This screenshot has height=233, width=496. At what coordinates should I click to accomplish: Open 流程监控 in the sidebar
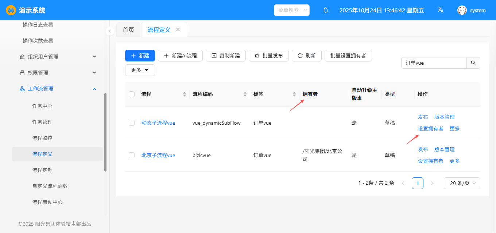tap(42, 138)
